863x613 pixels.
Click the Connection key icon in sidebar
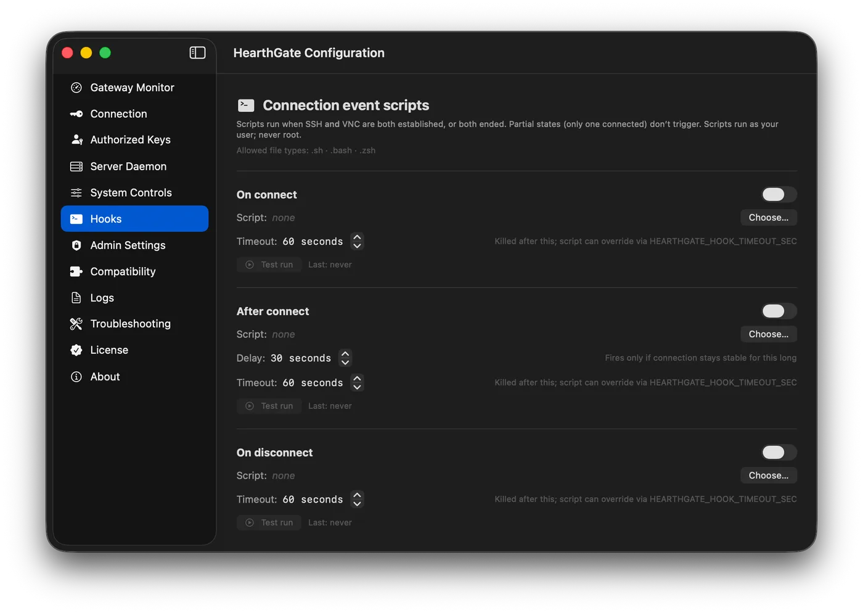(x=76, y=114)
